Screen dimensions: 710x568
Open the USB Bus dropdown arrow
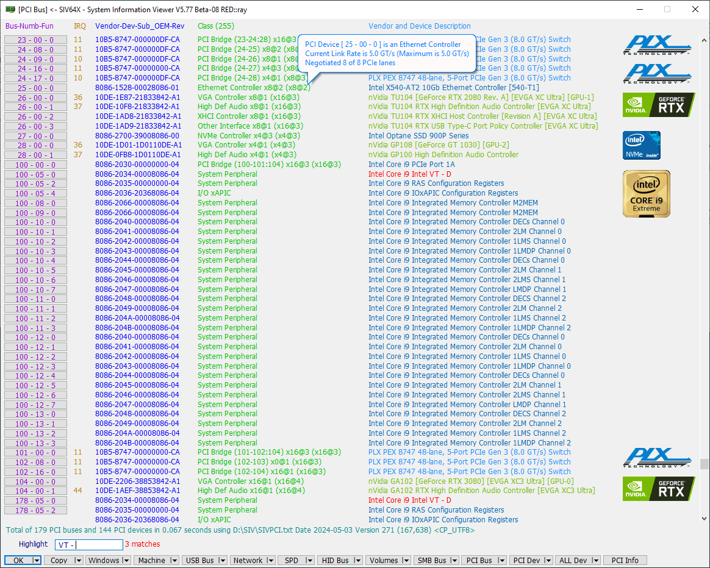[222, 561]
